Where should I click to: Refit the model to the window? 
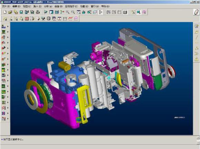79,12
